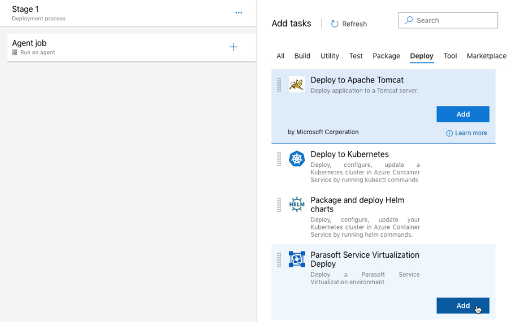Open Stage 1 ellipsis options menu
Image resolution: width=508 pixels, height=322 pixels.
(x=239, y=12)
